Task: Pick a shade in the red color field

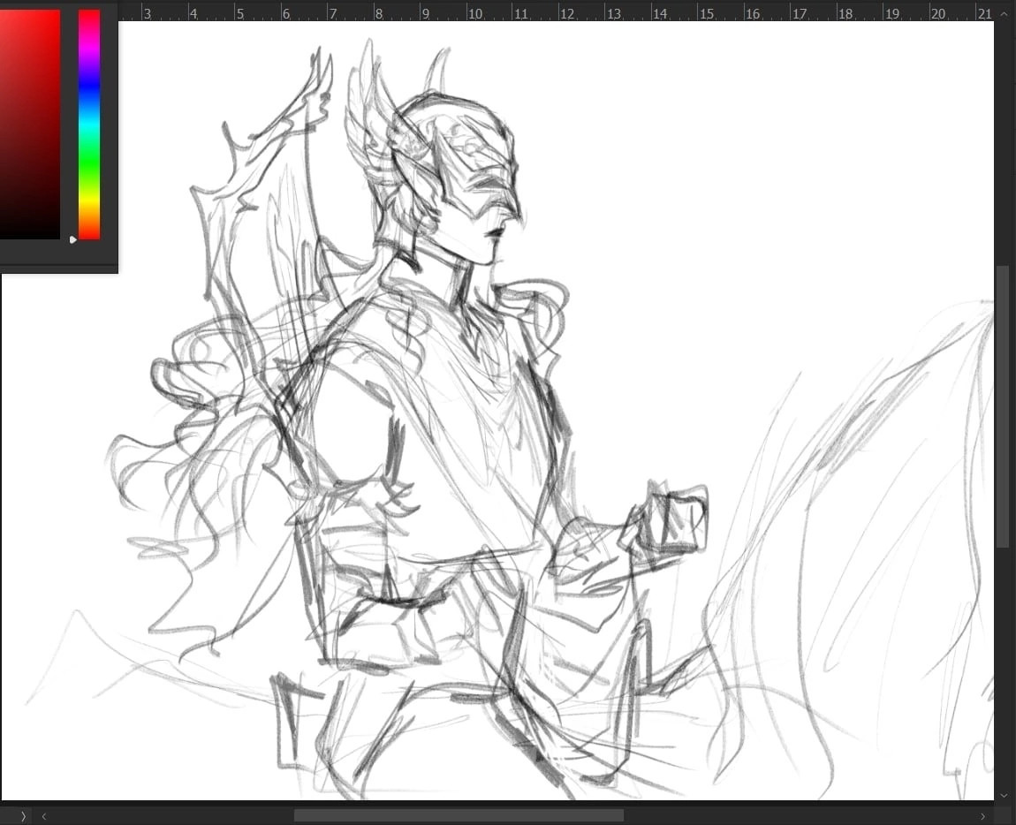Action: [x=30, y=124]
